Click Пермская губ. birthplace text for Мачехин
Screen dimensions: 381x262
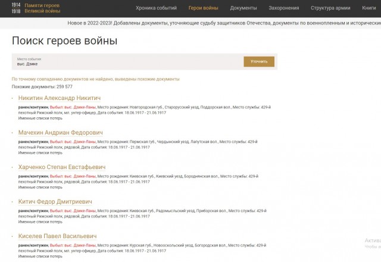pyautogui.click(x=143, y=142)
